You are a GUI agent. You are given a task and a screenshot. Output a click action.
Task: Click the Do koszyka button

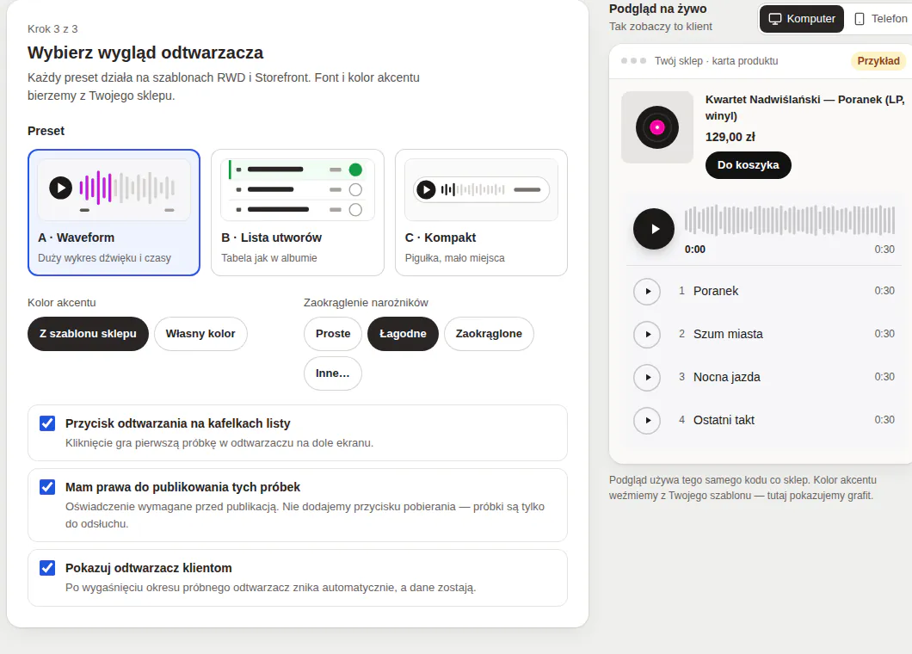click(x=748, y=164)
